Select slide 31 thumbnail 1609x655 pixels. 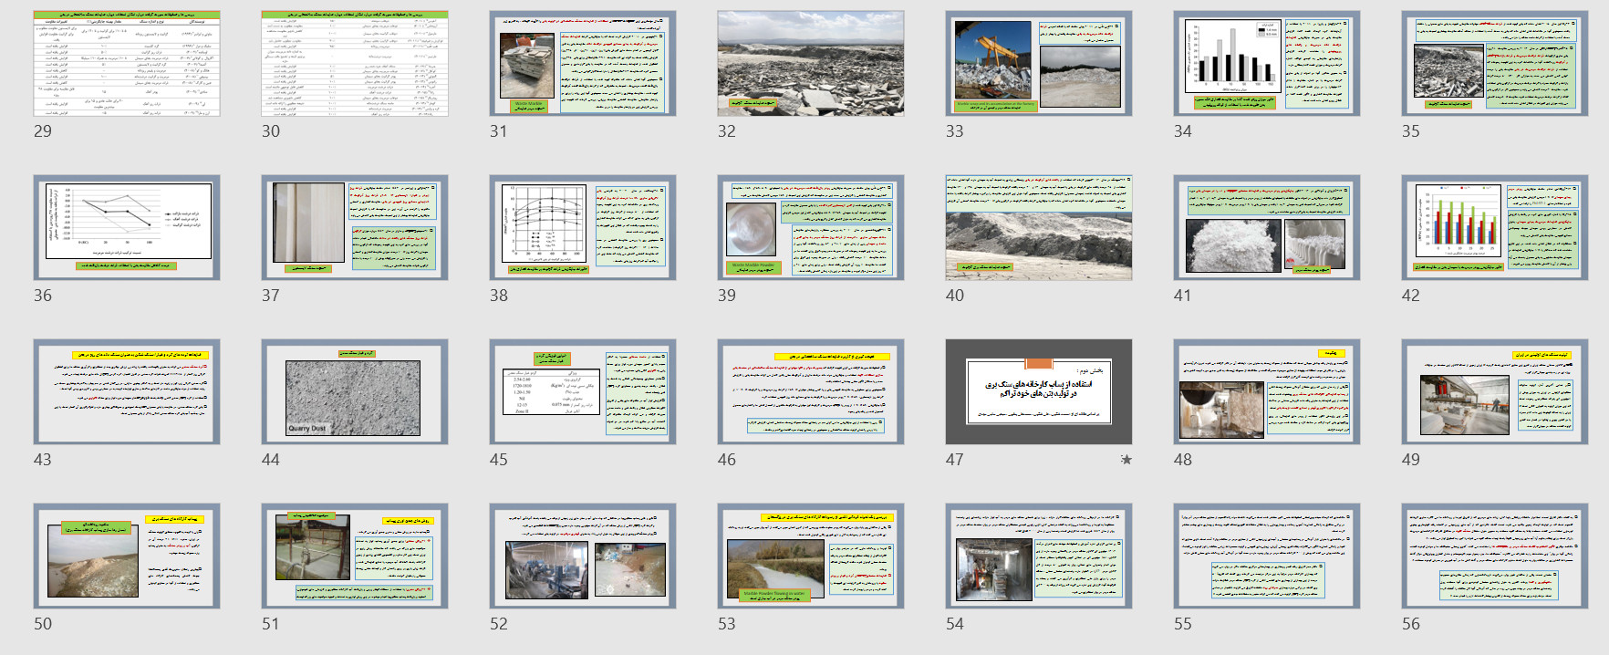(583, 63)
